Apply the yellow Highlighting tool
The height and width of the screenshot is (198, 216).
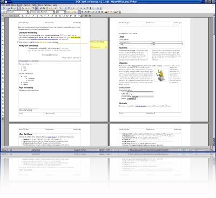point(111,12)
